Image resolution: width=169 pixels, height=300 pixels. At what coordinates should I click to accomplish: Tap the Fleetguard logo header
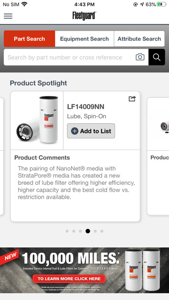pyautogui.click(x=84, y=16)
